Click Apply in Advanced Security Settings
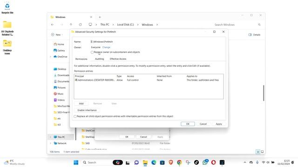Viewport: 298px width, 167px height. tap(219, 124)
